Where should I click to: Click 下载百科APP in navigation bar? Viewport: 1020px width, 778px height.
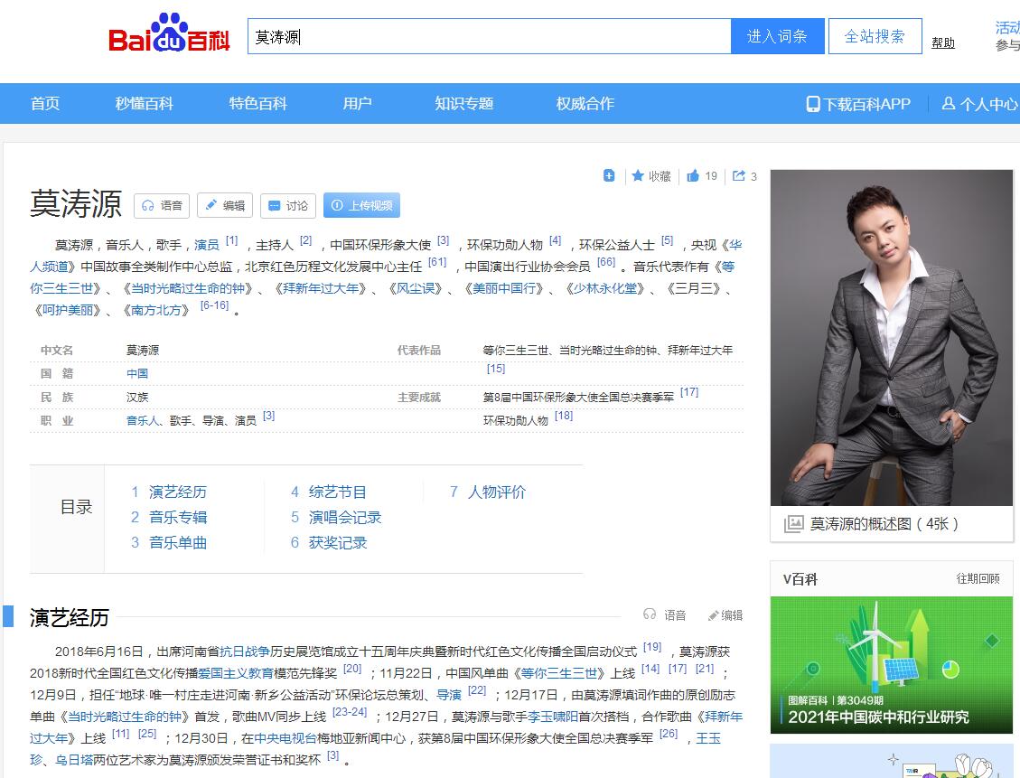click(x=858, y=104)
